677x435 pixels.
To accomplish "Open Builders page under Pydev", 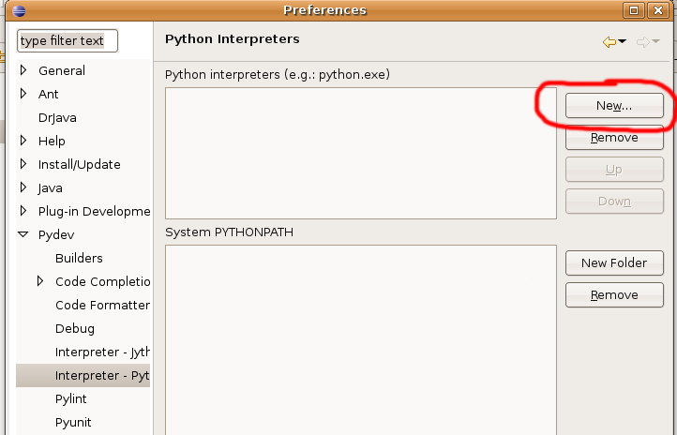I will 79,258.
